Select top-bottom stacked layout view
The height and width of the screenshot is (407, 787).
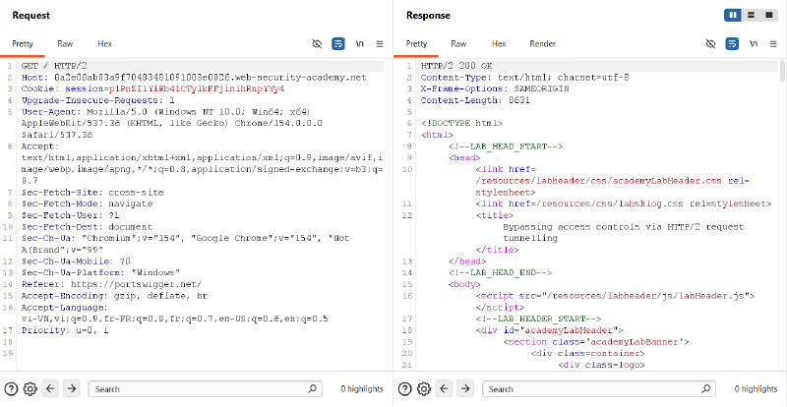[751, 15]
